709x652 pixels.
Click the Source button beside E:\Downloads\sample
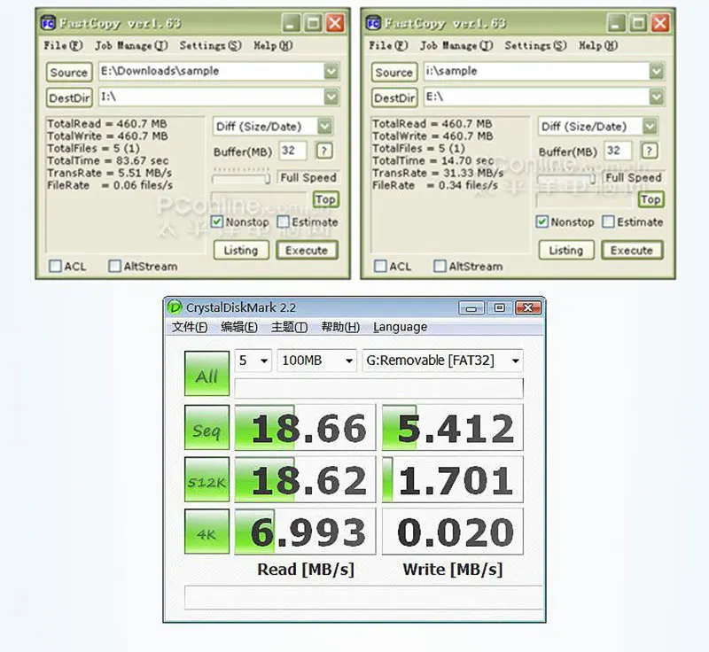point(69,72)
